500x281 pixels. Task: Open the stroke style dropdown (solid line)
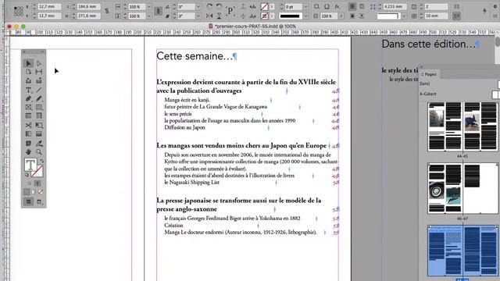pos(305,16)
